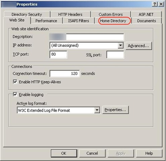The height and width of the screenshot is (161, 166).
Task: Open the Directory Security tab
Action: coord(27,14)
